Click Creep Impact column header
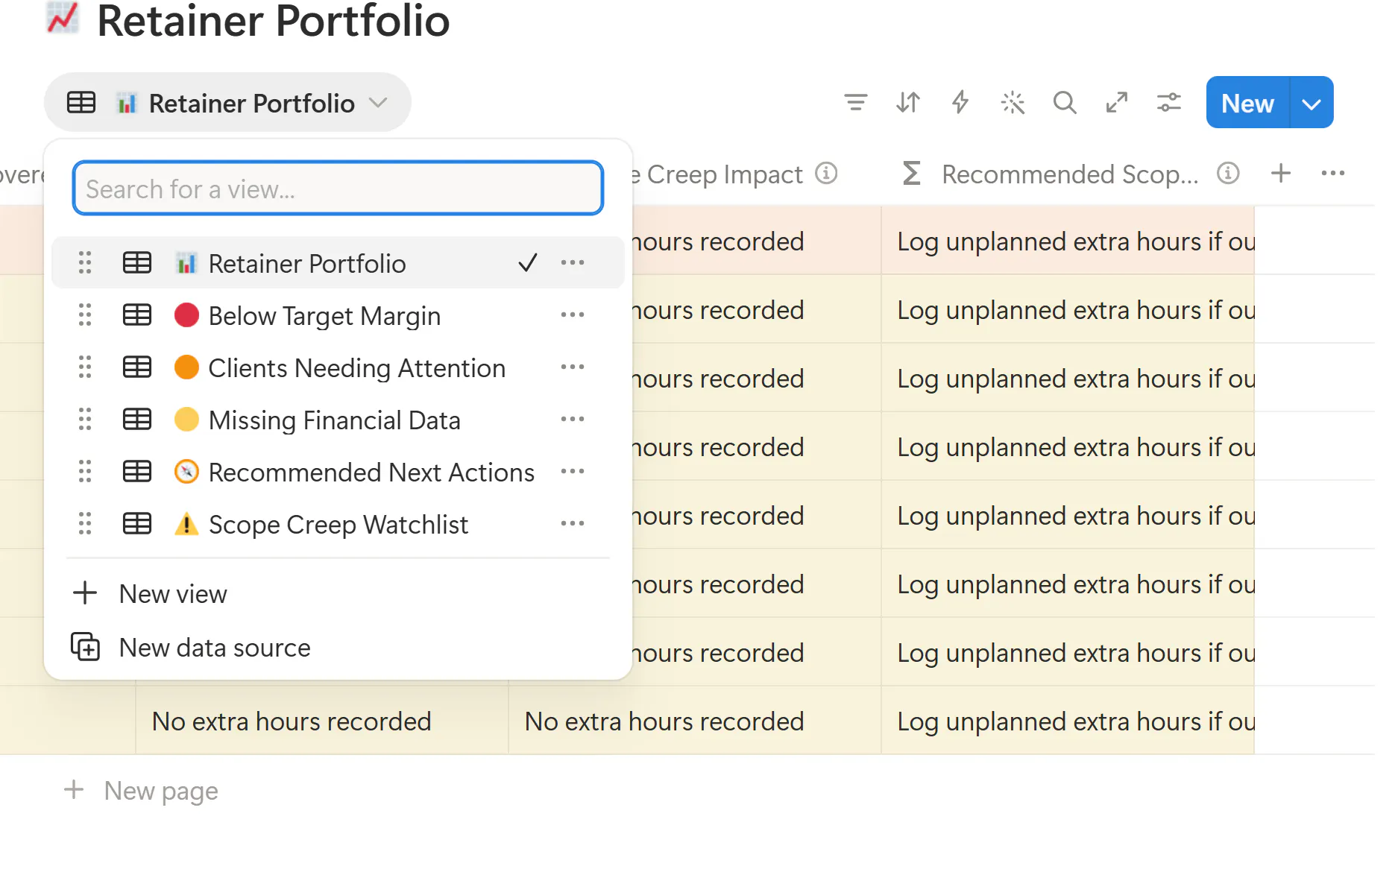Image resolution: width=1398 pixels, height=872 pixels. tap(723, 174)
